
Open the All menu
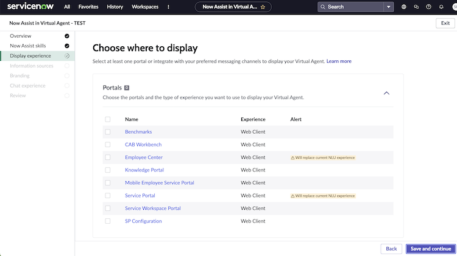pos(67,7)
